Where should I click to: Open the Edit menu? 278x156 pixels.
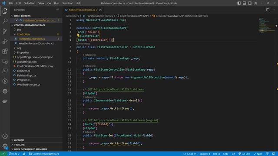[x=18, y=3]
